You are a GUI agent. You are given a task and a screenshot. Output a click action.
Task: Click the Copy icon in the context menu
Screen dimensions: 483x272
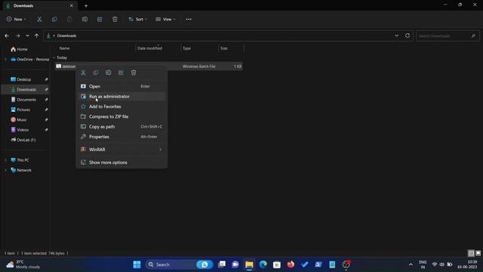coord(96,73)
